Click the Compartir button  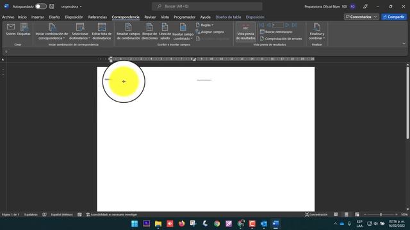click(394, 17)
